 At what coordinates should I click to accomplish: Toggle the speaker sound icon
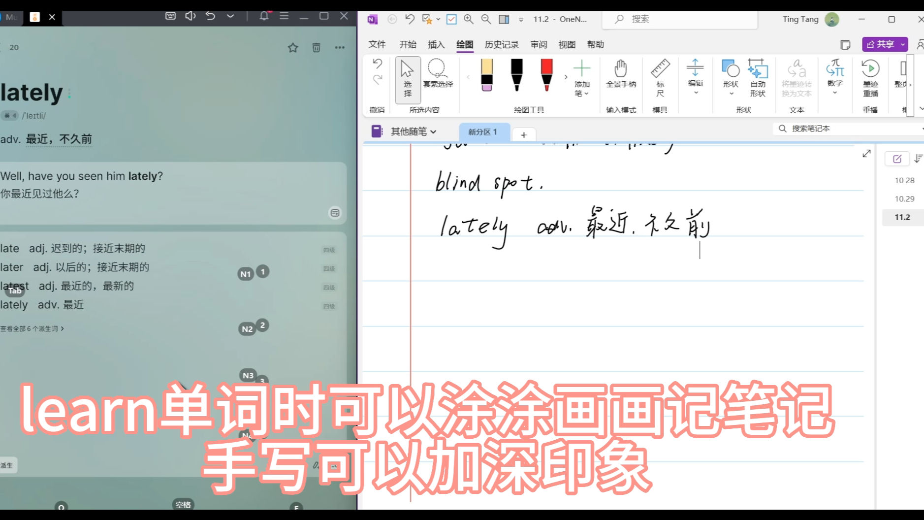click(191, 16)
